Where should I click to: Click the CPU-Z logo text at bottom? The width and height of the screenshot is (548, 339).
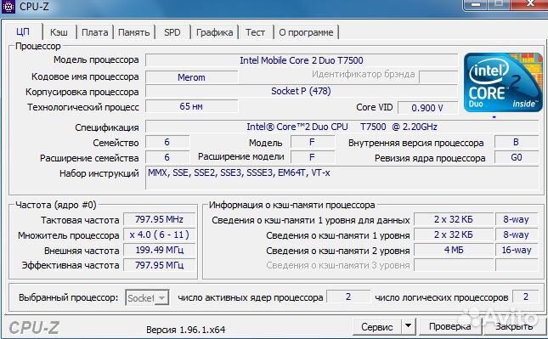click(34, 328)
